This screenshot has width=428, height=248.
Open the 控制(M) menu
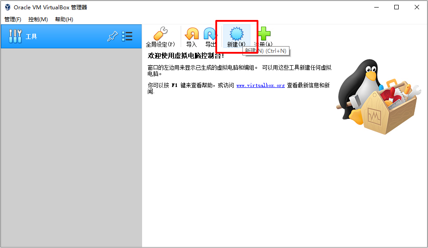coord(38,20)
